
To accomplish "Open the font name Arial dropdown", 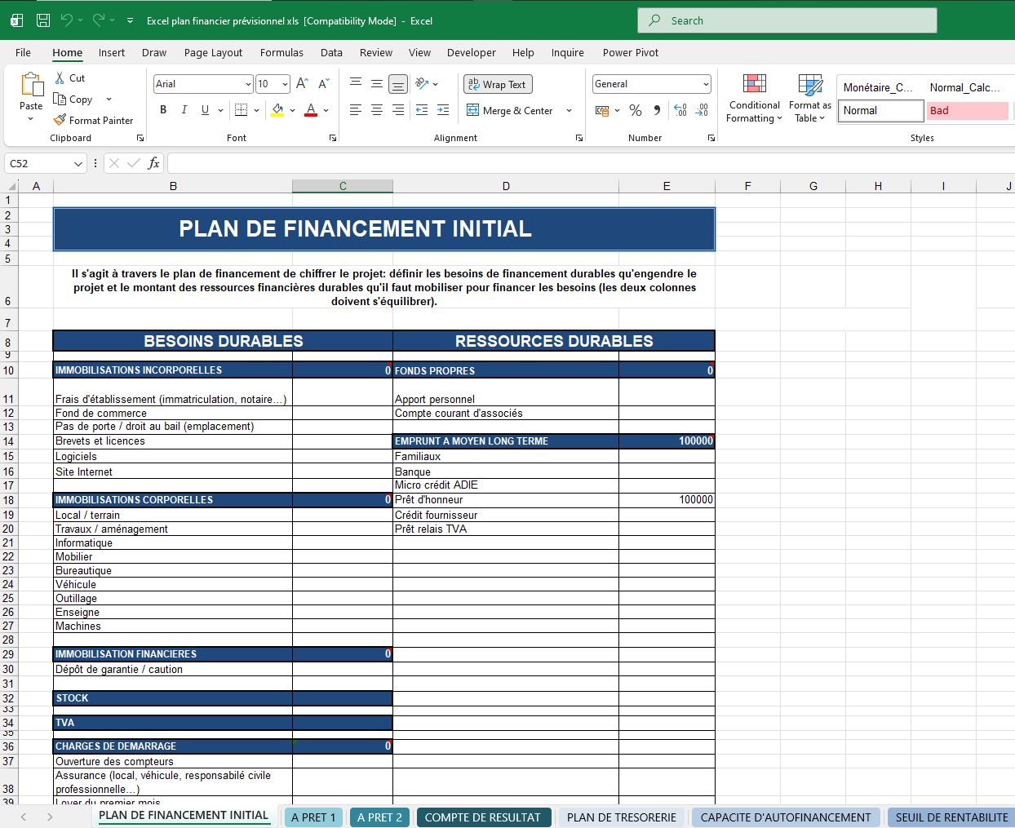I will (x=248, y=84).
